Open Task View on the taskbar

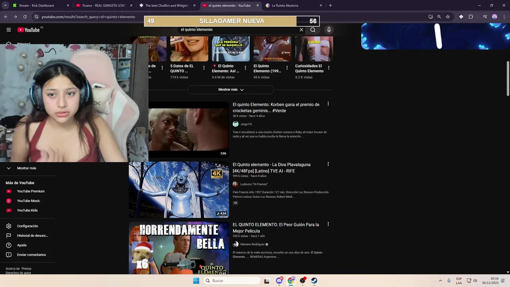click(x=267, y=281)
